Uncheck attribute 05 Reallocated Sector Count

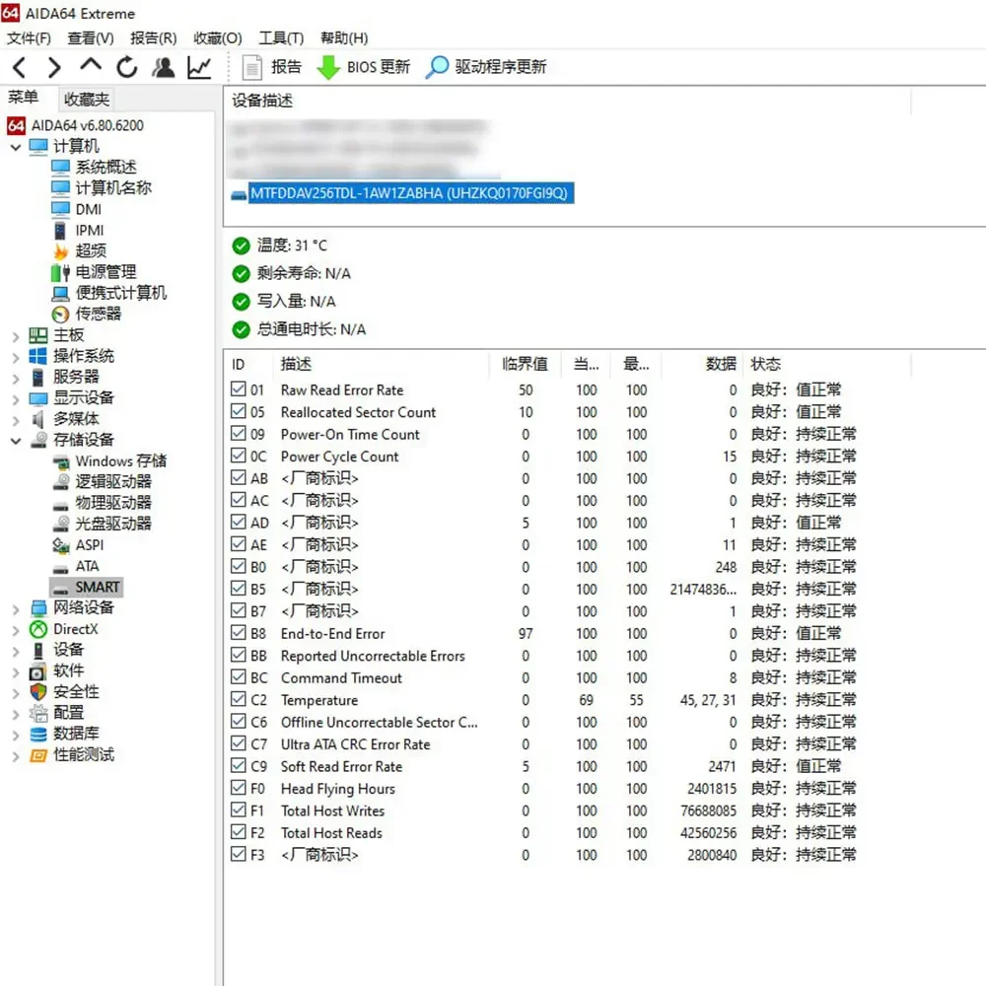pos(239,411)
